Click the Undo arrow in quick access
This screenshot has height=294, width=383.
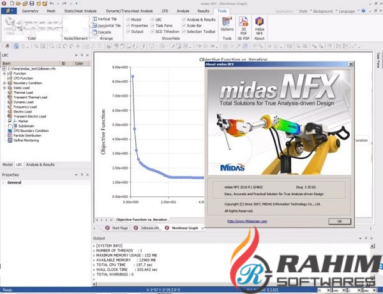[x=52, y=3]
